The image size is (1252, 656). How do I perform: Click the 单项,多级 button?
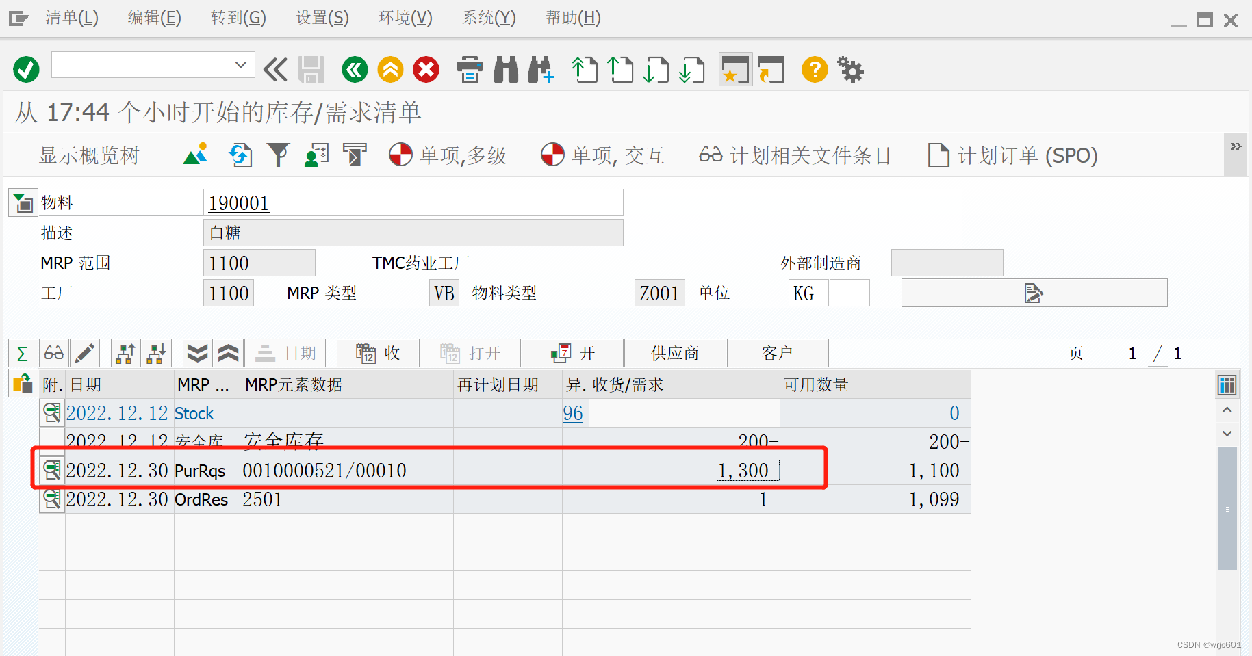[448, 155]
